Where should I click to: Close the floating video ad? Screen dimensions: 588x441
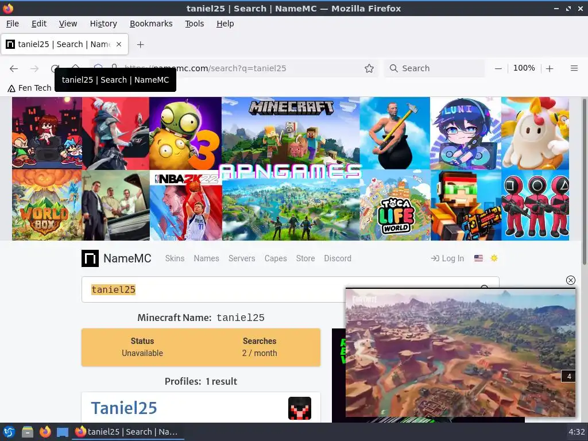(x=570, y=280)
